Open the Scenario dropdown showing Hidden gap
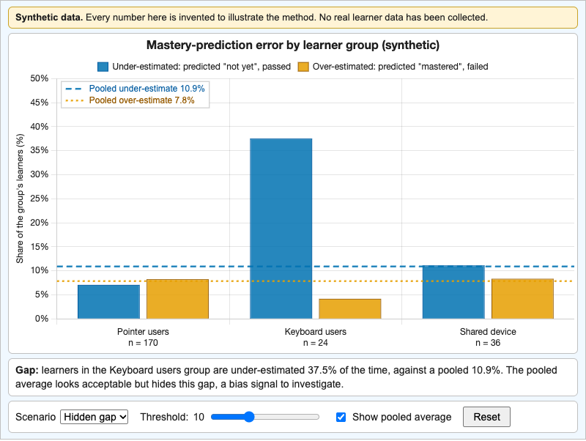This screenshot has height=441, width=586. 94,417
